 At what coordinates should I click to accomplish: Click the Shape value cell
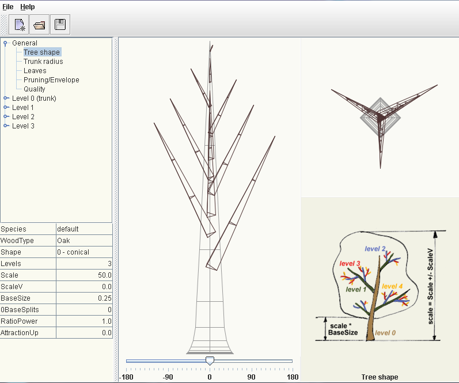point(84,252)
